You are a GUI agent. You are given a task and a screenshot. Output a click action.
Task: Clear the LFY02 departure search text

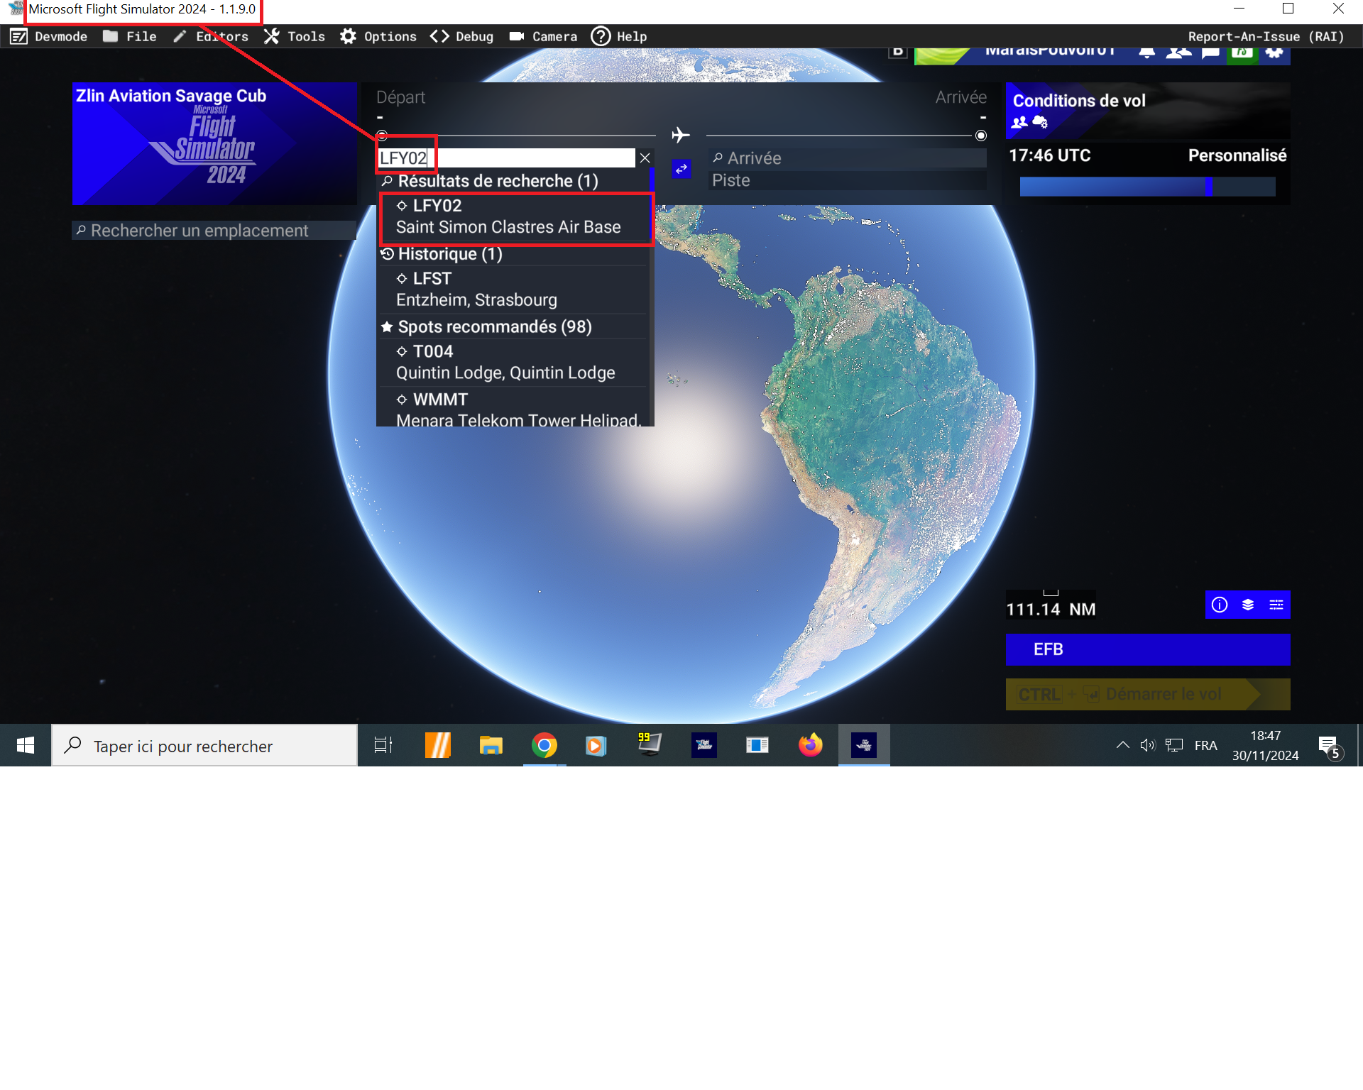coord(645,158)
